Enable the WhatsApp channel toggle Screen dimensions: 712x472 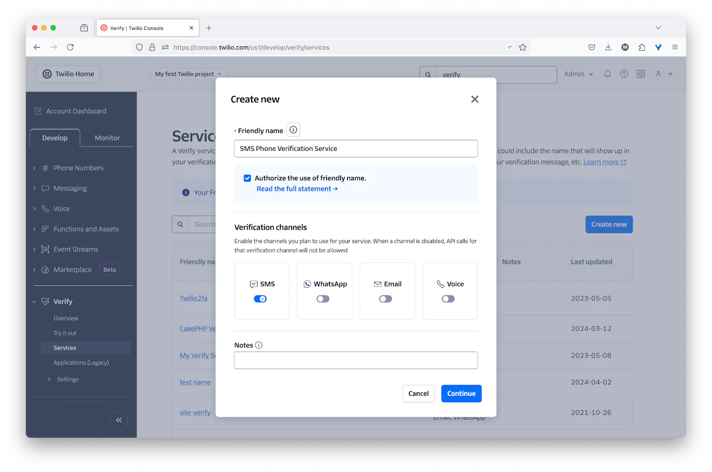click(x=323, y=299)
